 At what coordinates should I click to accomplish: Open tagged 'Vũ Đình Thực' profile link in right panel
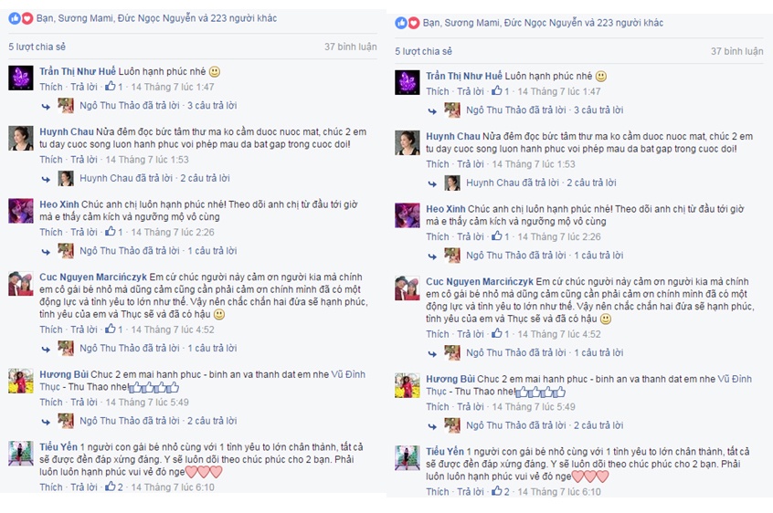(x=589, y=385)
